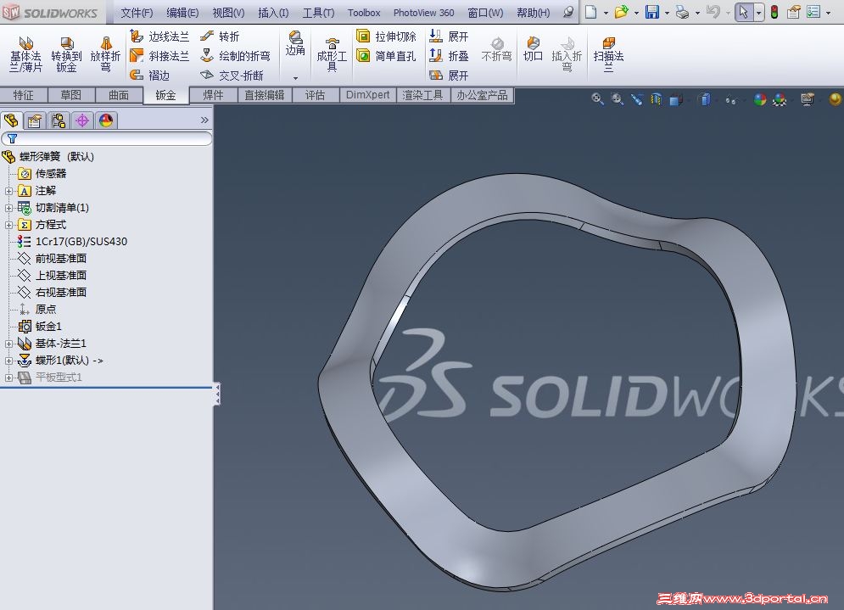The image size is (844, 610).
Task: Open the dropdown arrow under 边角
Action: pos(295,78)
